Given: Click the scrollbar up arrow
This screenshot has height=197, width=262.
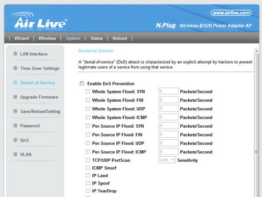Looking at the screenshot, I should click(x=256, y=51).
